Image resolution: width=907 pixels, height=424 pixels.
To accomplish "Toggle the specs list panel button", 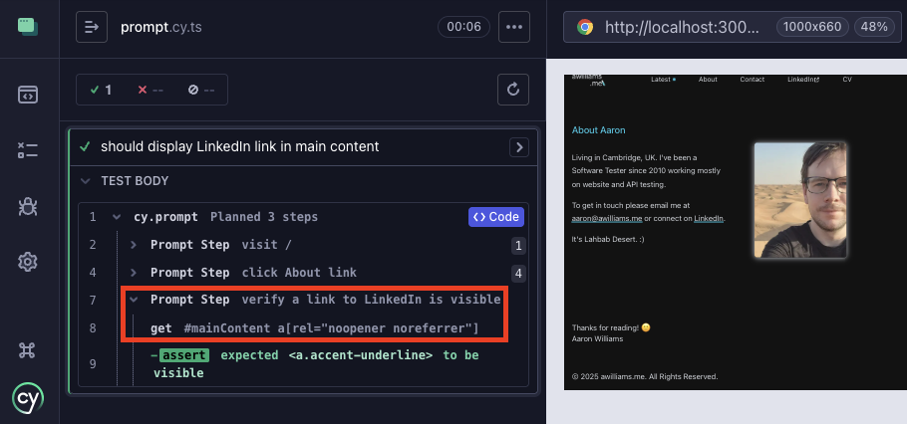I will tap(92, 27).
